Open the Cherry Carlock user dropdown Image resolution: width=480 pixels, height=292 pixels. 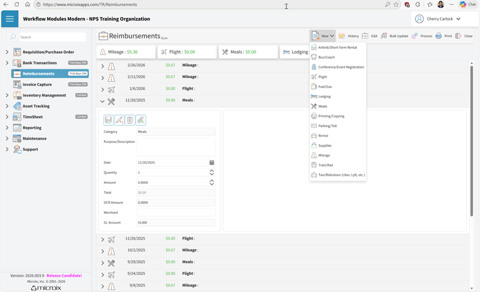click(x=438, y=19)
